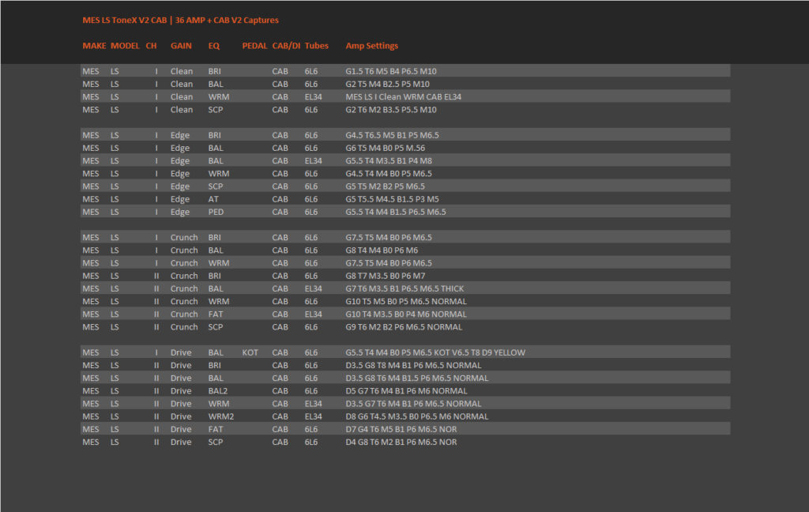Viewport: 809px width, 512px height.
Task: Click the Tubes column header
Action: tap(316, 45)
